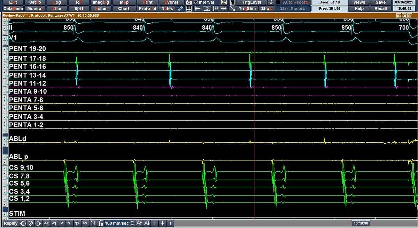Click the camera snapshot icon
The width and height of the screenshot is (418, 228).
[x=188, y=2]
